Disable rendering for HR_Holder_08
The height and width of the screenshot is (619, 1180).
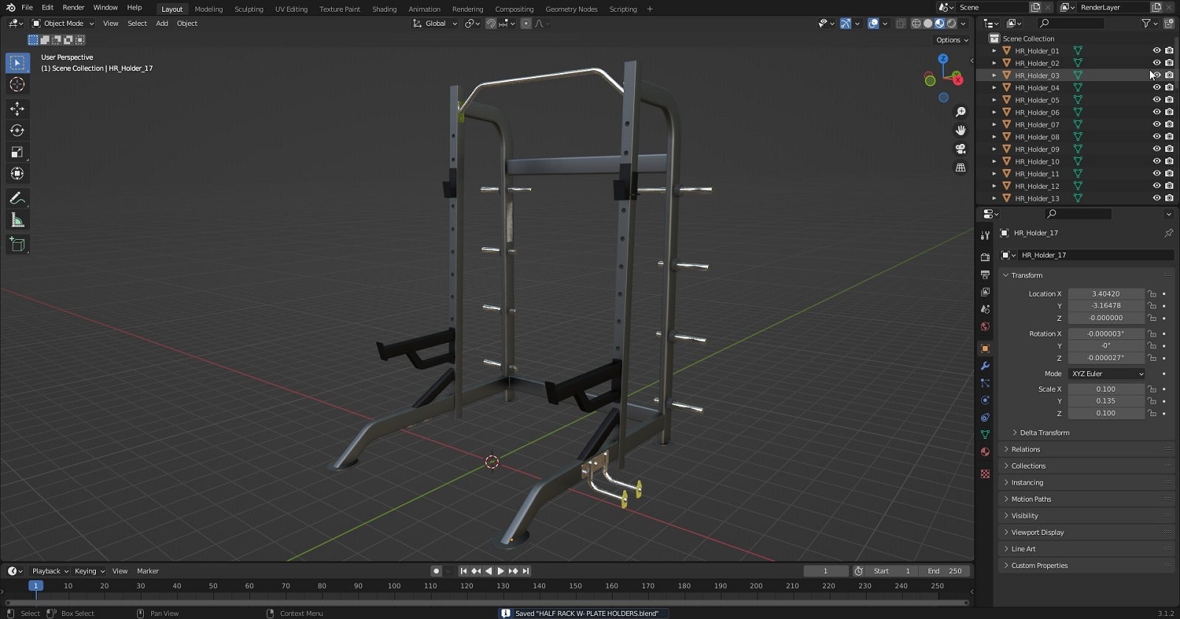click(1169, 136)
